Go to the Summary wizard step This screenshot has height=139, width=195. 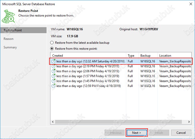pos(10,47)
